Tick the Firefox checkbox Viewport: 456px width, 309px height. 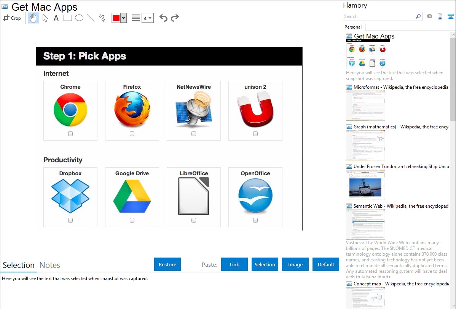click(x=132, y=134)
